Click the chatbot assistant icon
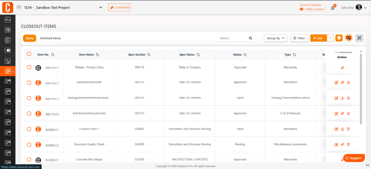Viewport: 371px width, 169px height. pos(348,38)
